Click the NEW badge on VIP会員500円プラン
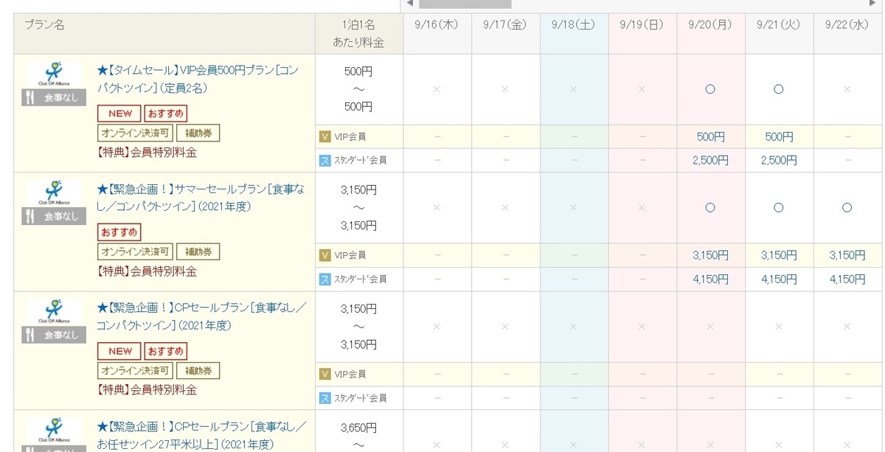Screen dimensions: 885x452 tap(119, 114)
